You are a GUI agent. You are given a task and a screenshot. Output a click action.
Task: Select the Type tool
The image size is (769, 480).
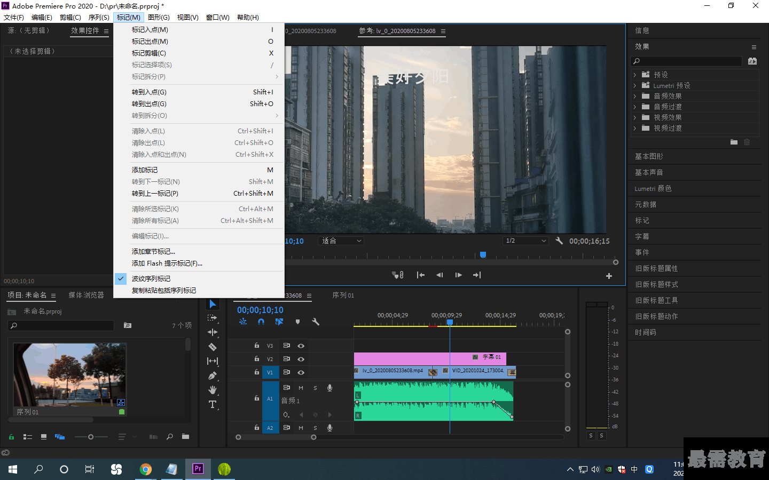tap(213, 404)
